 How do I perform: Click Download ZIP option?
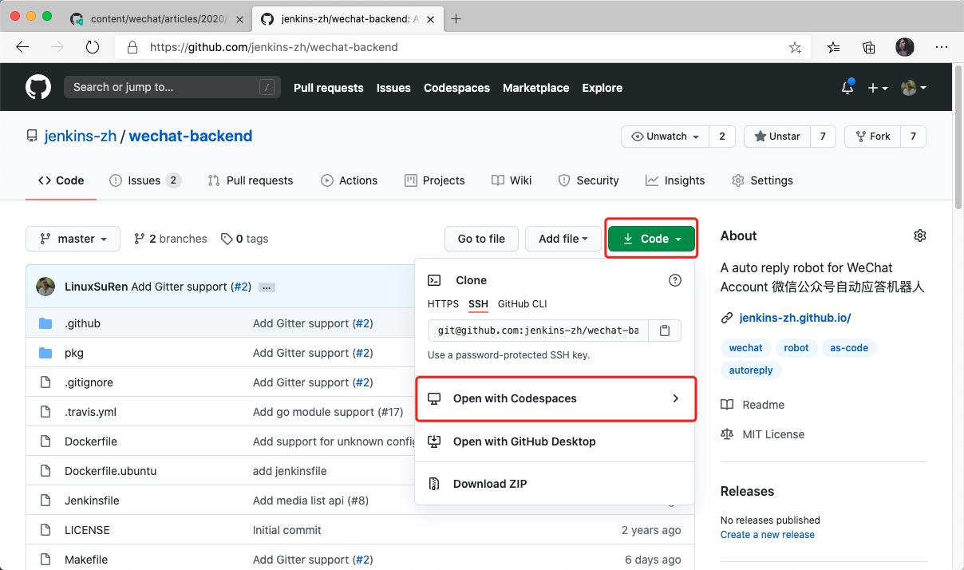(x=555, y=484)
